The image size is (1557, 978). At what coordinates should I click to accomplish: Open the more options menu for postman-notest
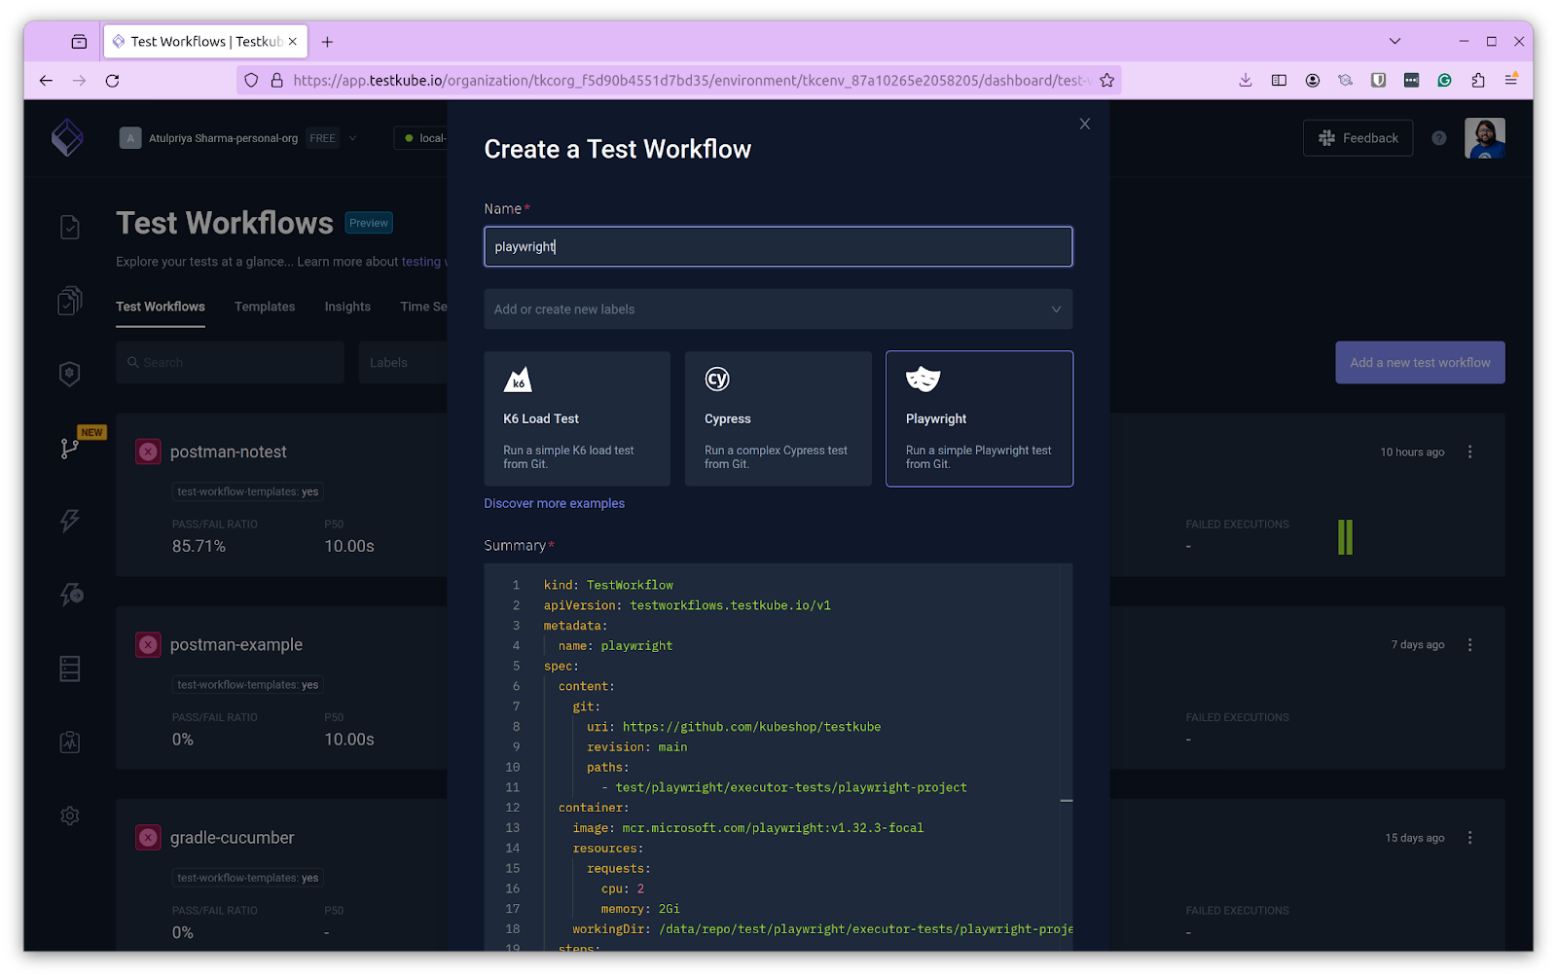[x=1469, y=452]
